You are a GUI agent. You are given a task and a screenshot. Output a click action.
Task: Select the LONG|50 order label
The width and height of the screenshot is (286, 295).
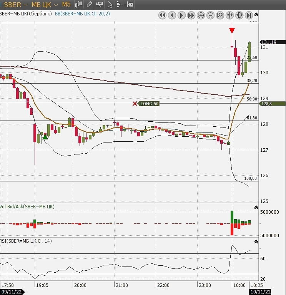[x=149, y=104]
